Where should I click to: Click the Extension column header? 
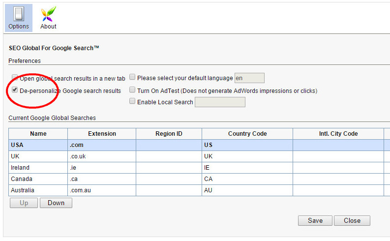(102, 134)
